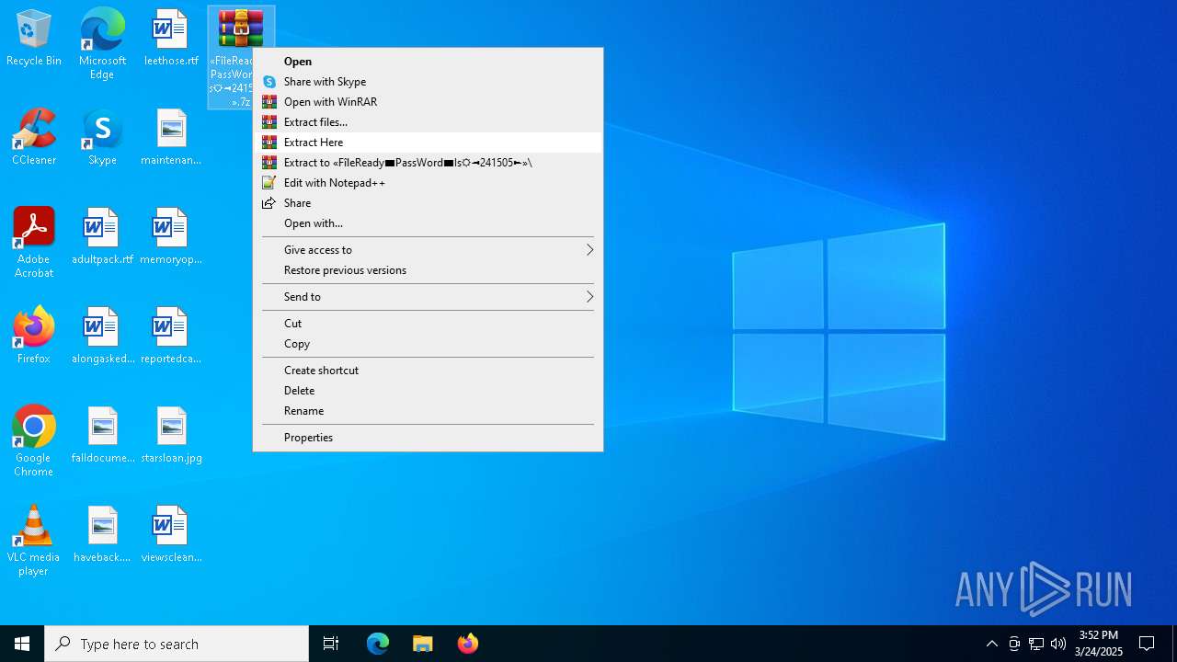Select the Skype desktop shortcut
This screenshot has height=662, width=1177.
[x=102, y=138]
